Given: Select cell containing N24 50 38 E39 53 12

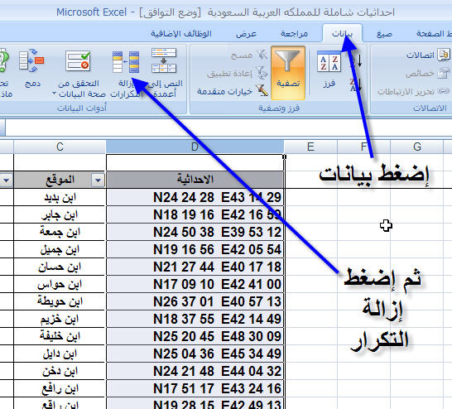Looking at the screenshot, I should tap(195, 232).
